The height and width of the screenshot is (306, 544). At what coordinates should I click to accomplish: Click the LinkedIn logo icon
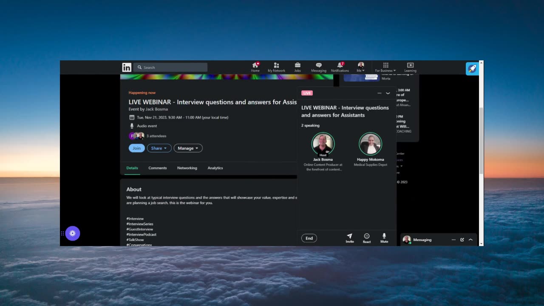click(x=127, y=67)
